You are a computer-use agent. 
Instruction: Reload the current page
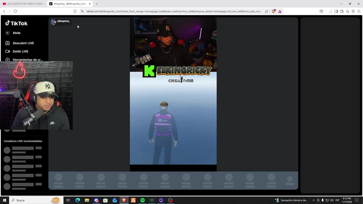15,11
